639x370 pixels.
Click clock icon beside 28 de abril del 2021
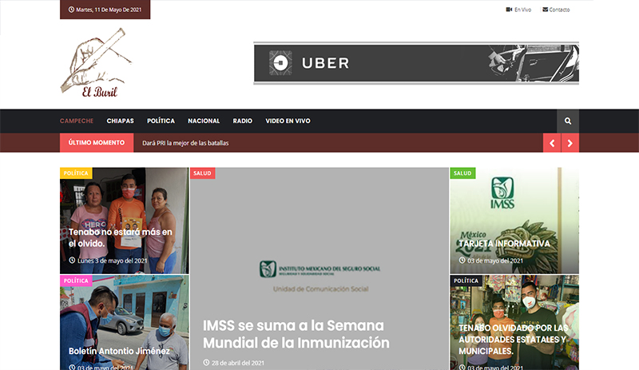click(206, 362)
